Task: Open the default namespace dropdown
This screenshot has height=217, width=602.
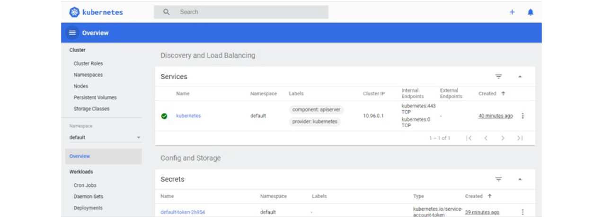Action: coord(105,137)
